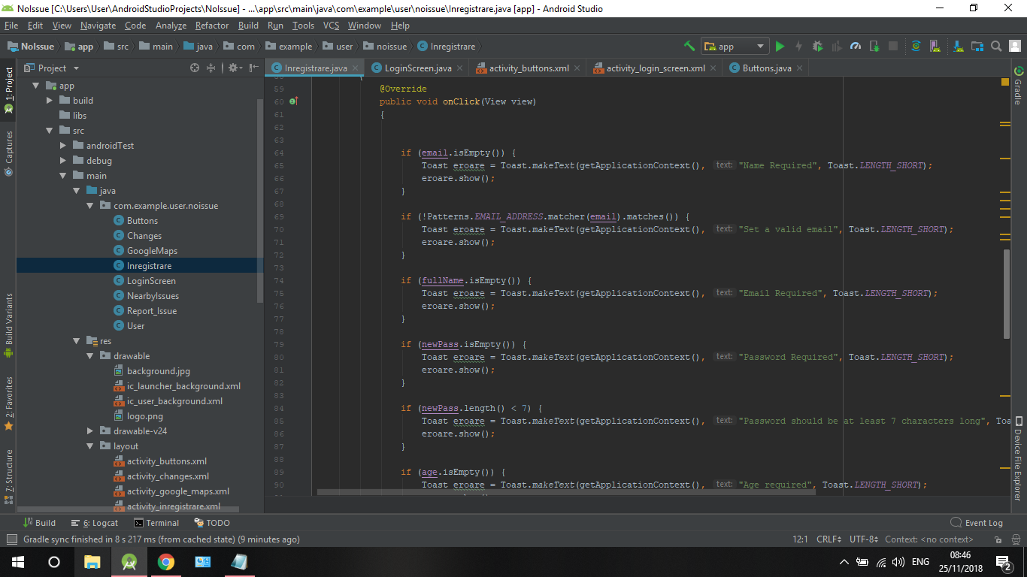
Task: Click editor vertical scrollbar thumb
Action: point(1006,294)
